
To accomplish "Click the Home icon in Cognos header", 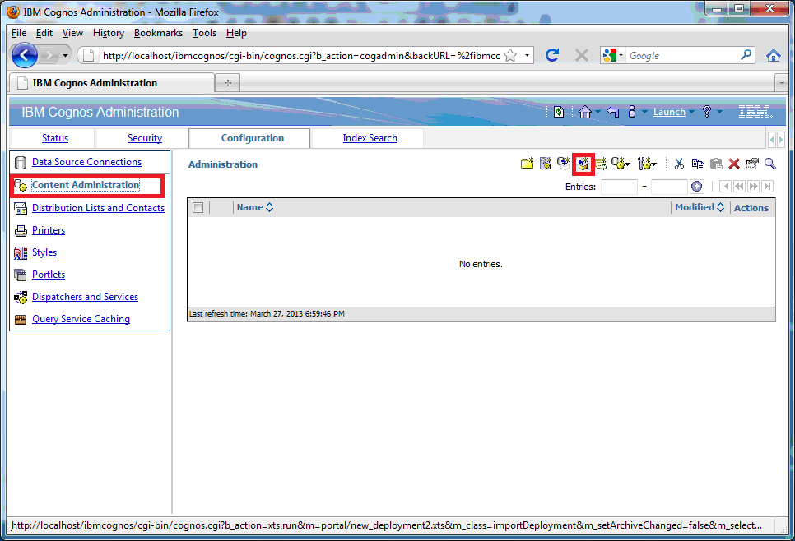I will [585, 112].
